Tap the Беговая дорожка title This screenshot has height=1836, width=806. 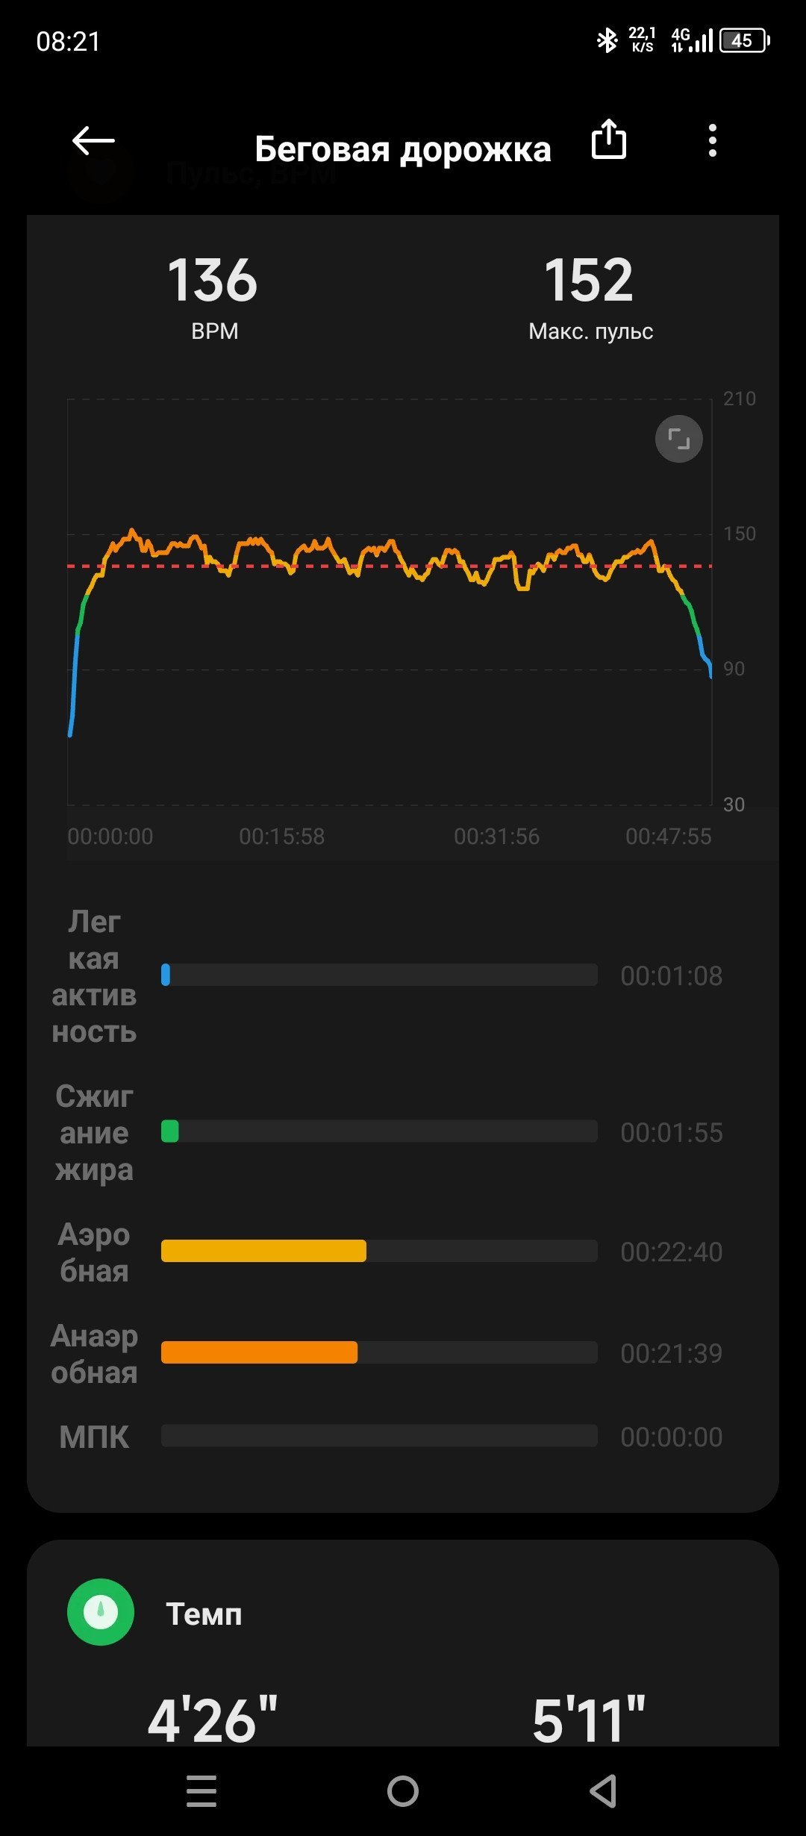pos(403,150)
